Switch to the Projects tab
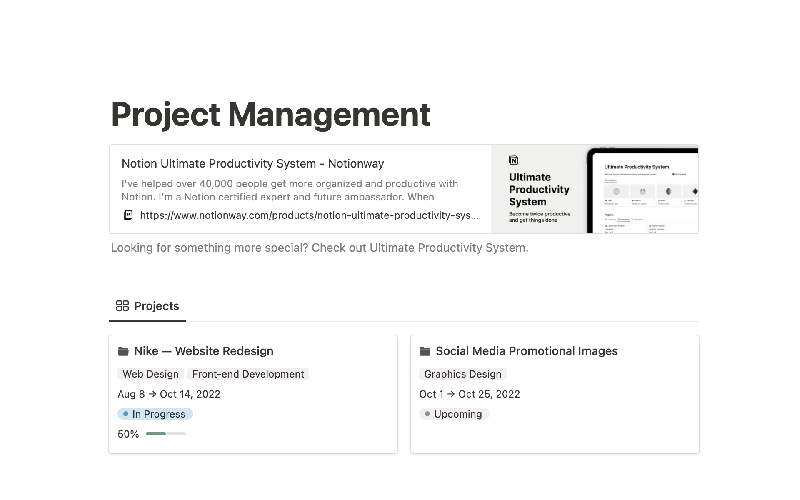Viewport: 800px width, 500px height. [156, 306]
